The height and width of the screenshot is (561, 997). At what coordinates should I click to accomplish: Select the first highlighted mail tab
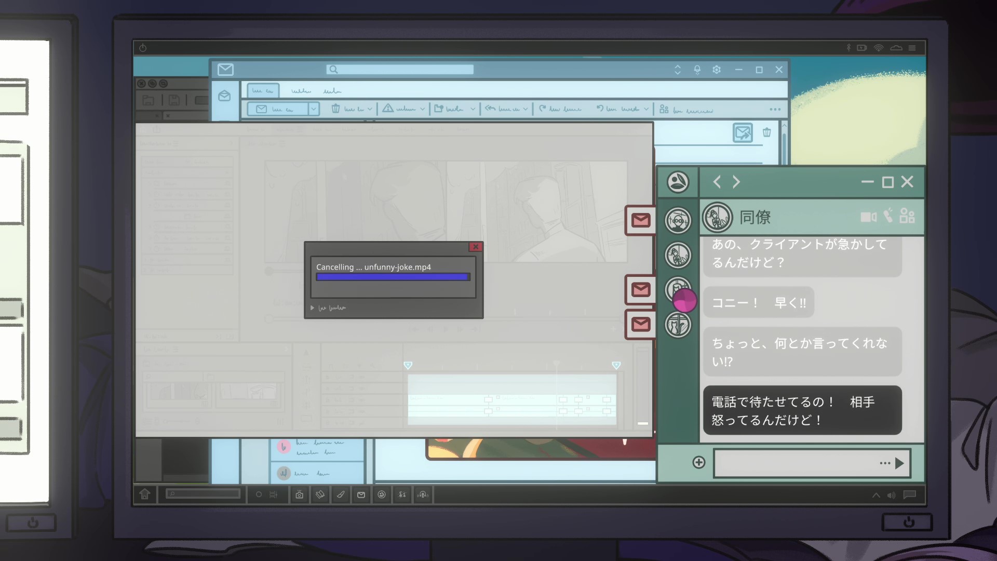click(x=263, y=90)
